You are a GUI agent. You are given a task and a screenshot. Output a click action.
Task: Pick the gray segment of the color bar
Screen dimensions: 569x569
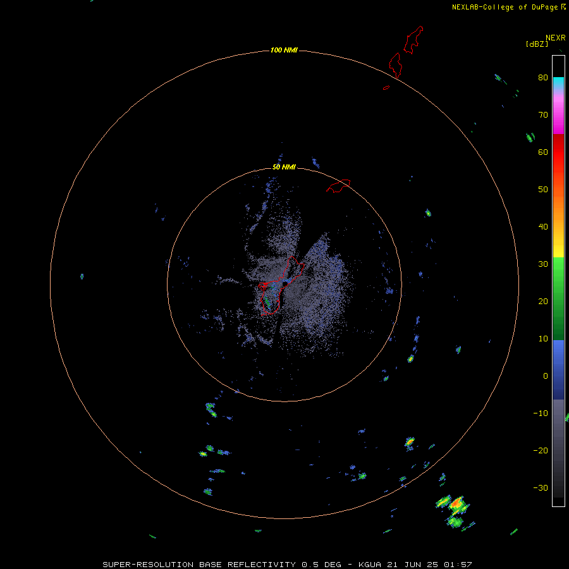558,448
